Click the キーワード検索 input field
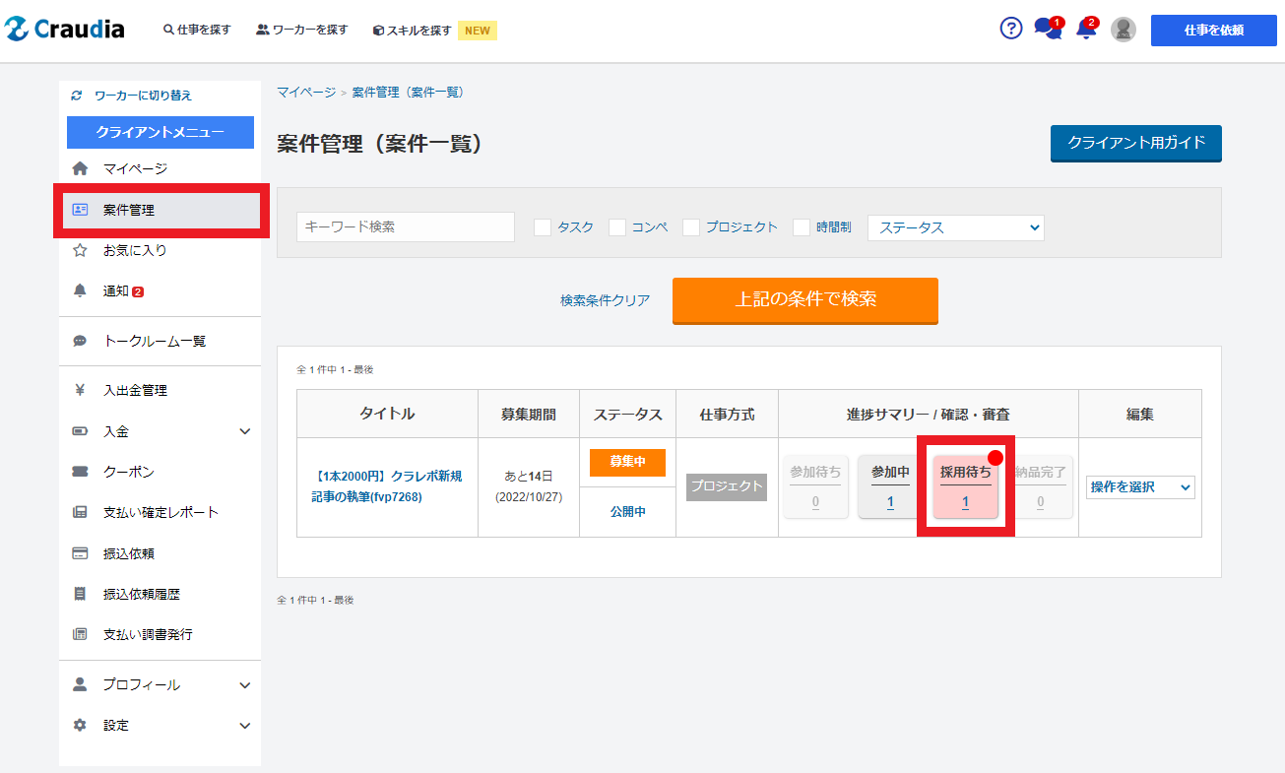The image size is (1285, 773). click(x=405, y=226)
